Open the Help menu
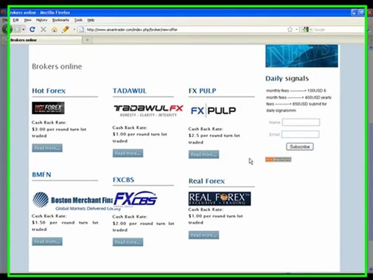373x280 pixels. [x=91, y=20]
